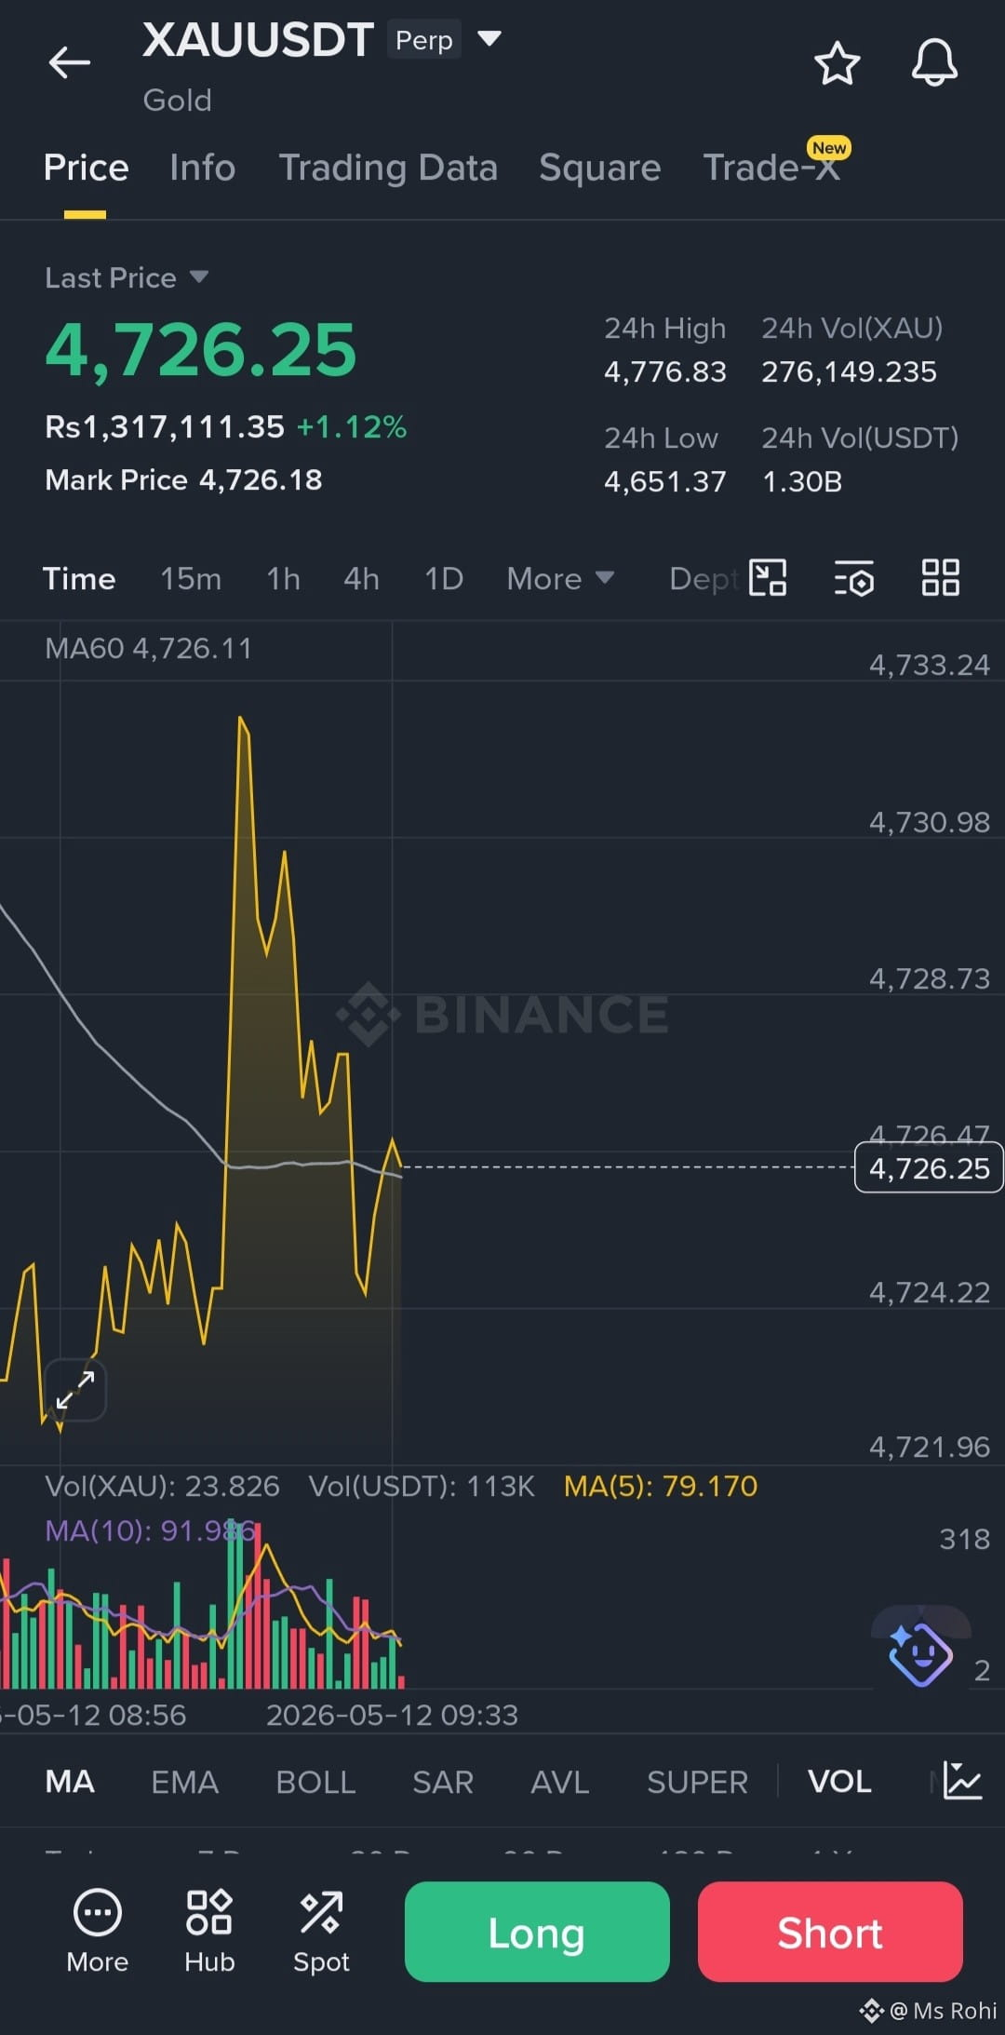Viewport: 1005px width, 2035px height.
Task: Select the 15m timeframe
Action: pos(191,579)
